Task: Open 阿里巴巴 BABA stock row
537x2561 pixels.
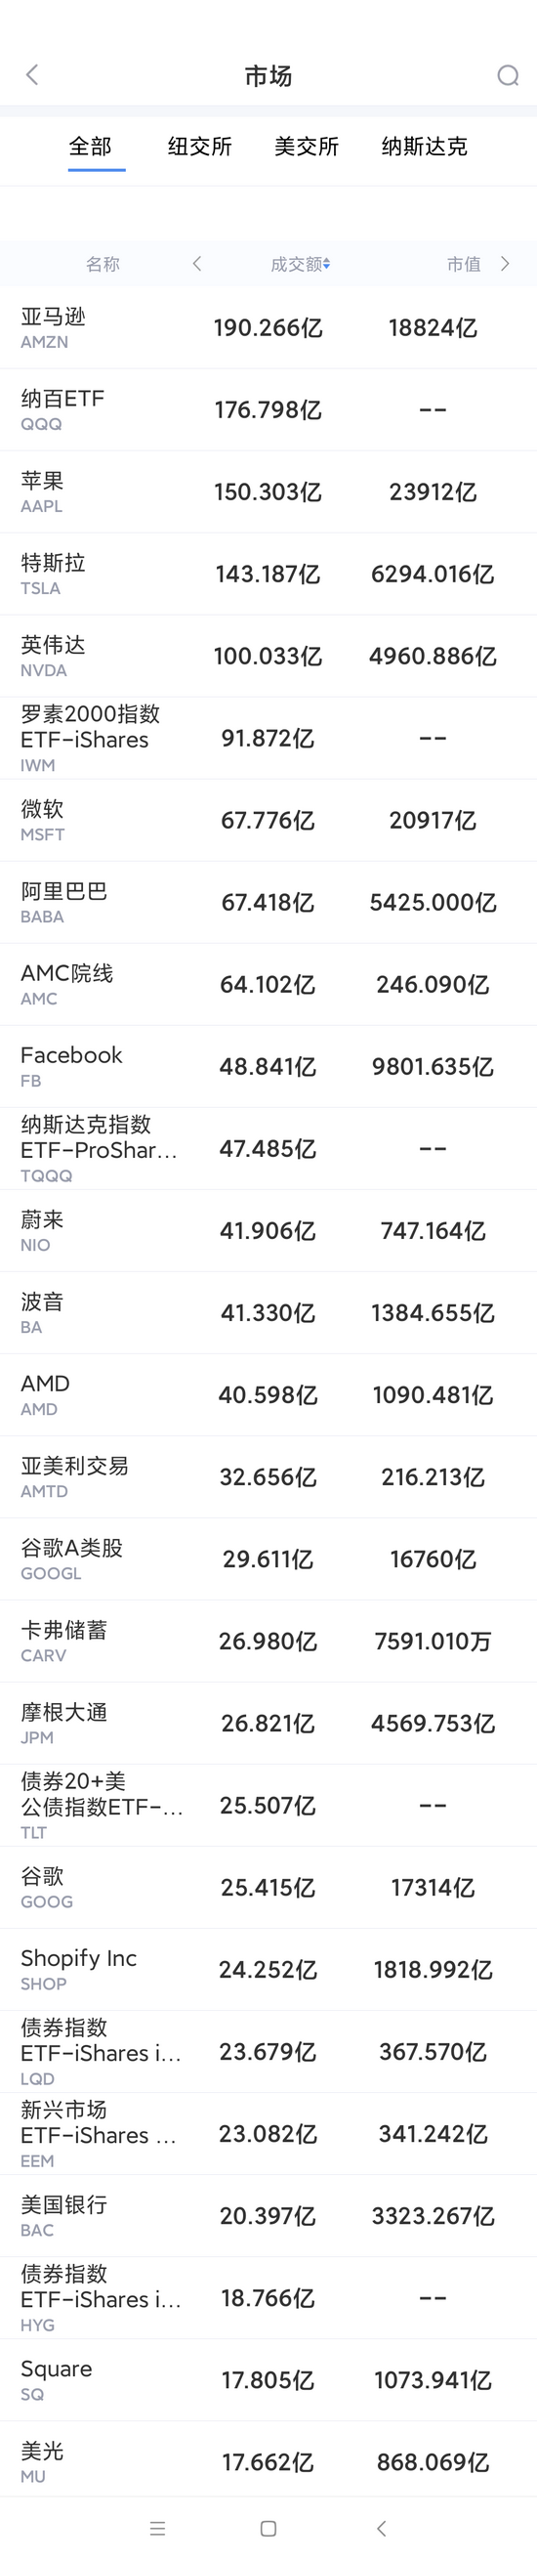Action: [268, 902]
